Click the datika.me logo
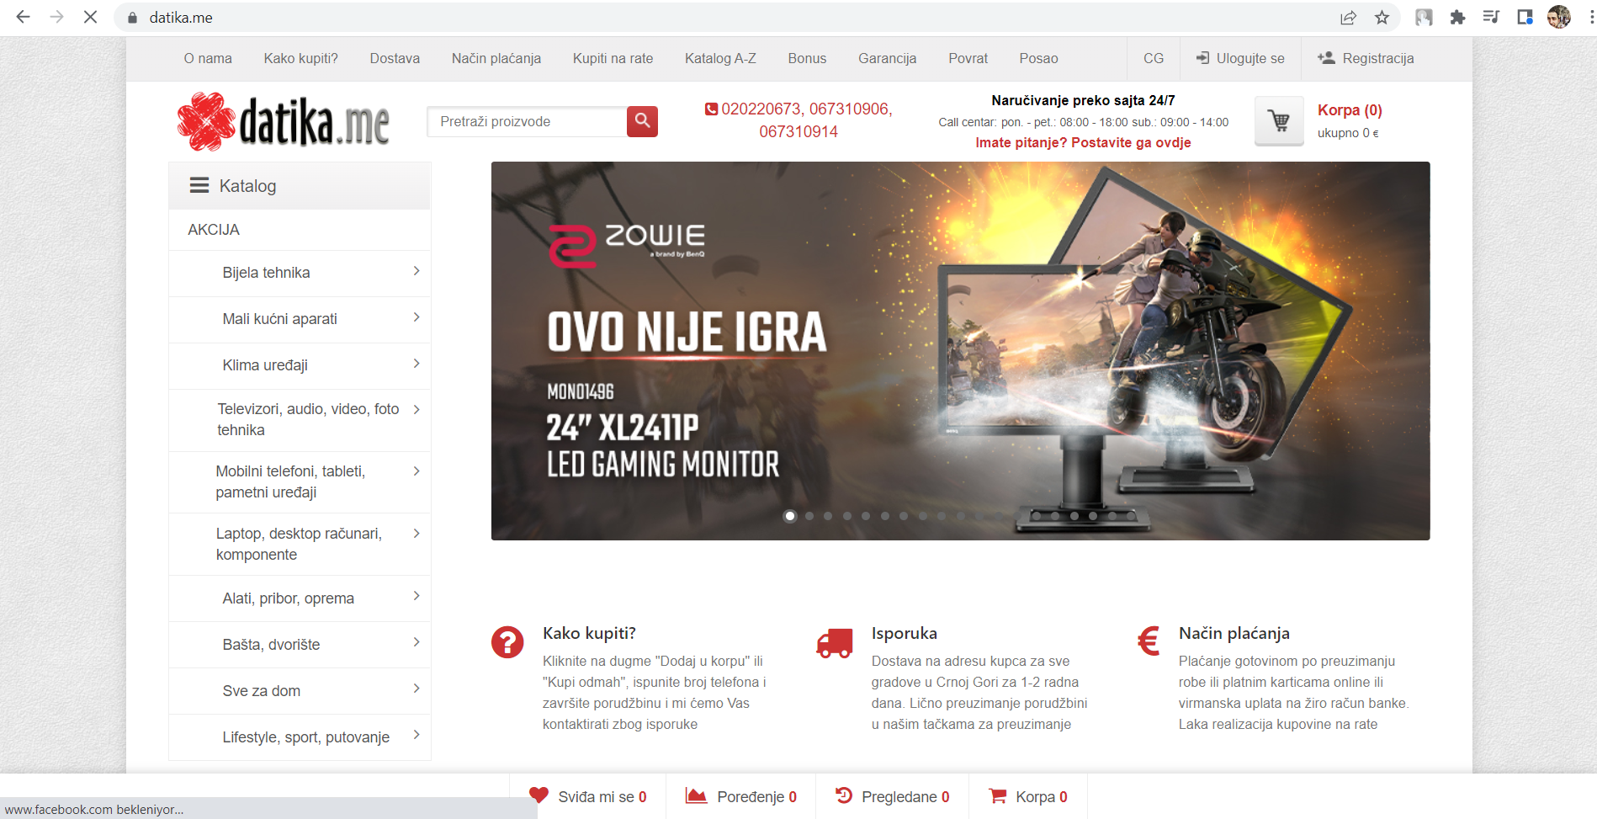 pos(283,120)
